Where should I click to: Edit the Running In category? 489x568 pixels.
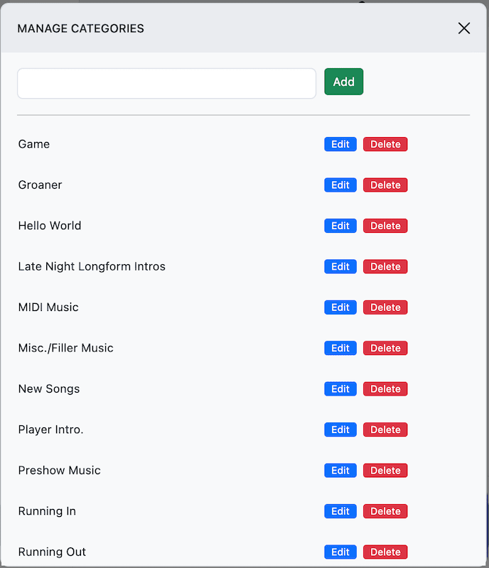pyautogui.click(x=340, y=510)
